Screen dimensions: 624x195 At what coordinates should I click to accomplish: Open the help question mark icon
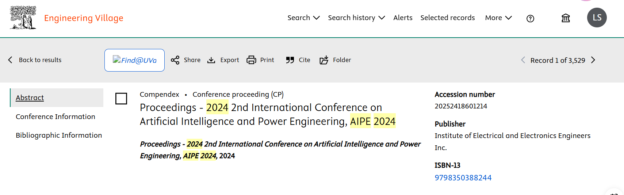(x=530, y=19)
